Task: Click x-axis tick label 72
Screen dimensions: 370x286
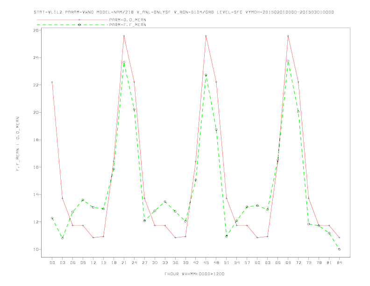Action: tap(298, 263)
